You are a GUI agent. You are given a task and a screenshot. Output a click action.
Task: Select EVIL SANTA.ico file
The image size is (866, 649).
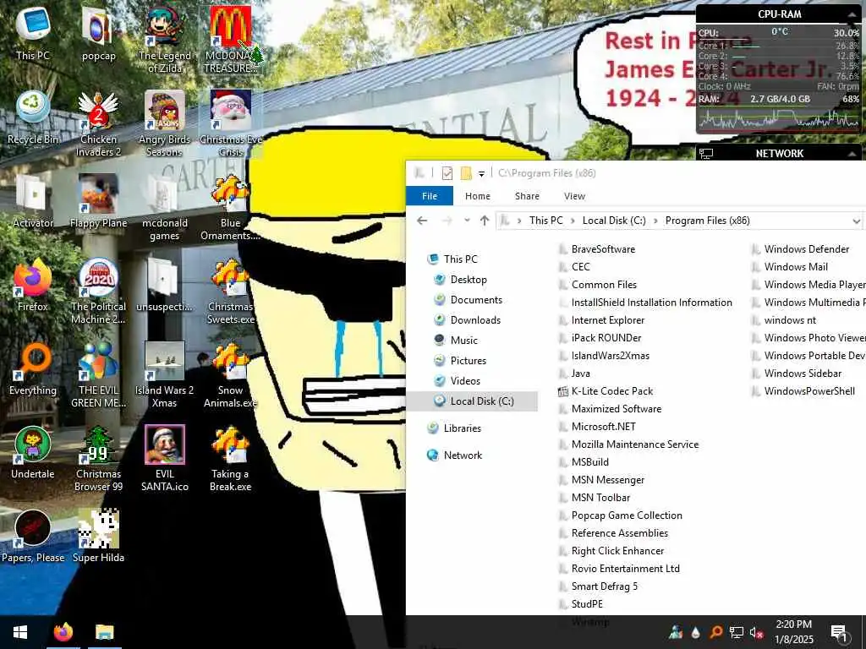pyautogui.click(x=165, y=459)
